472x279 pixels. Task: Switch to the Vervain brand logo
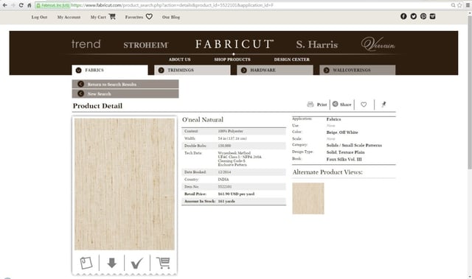pos(378,44)
